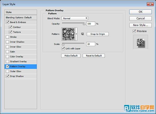156x114 pixels.
Task: Click the Reset to Default button
Action: click(94, 56)
